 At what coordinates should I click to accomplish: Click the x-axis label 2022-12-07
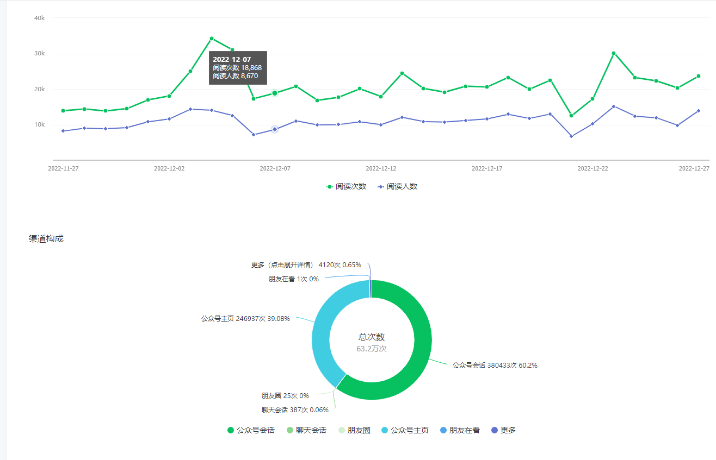point(275,168)
